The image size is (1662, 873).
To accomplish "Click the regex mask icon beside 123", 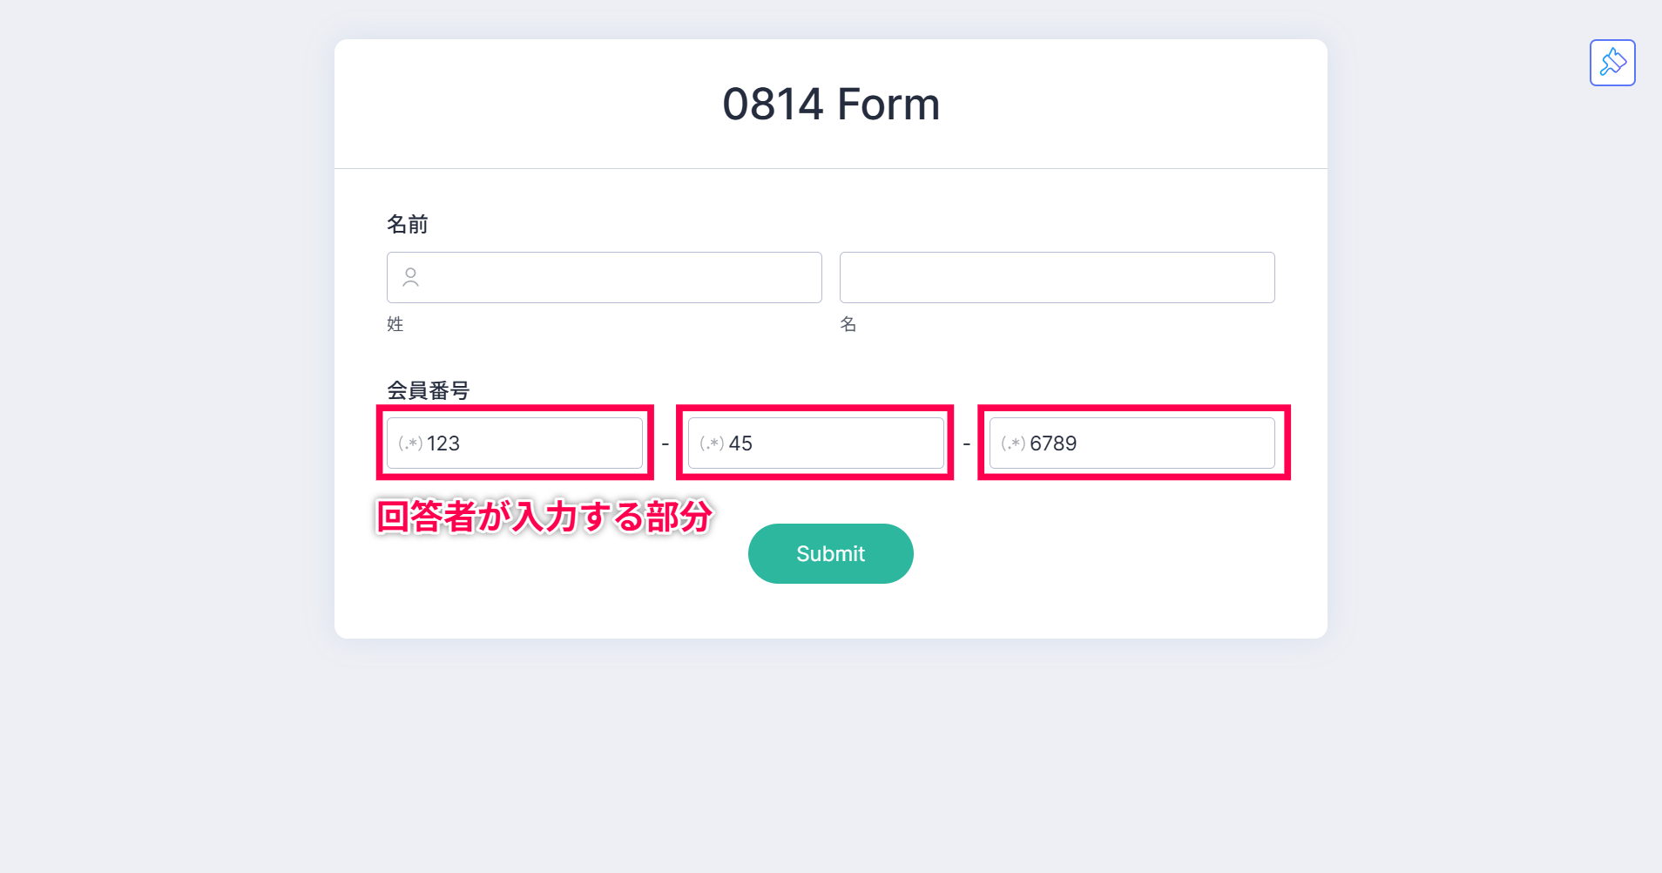I will click(410, 443).
